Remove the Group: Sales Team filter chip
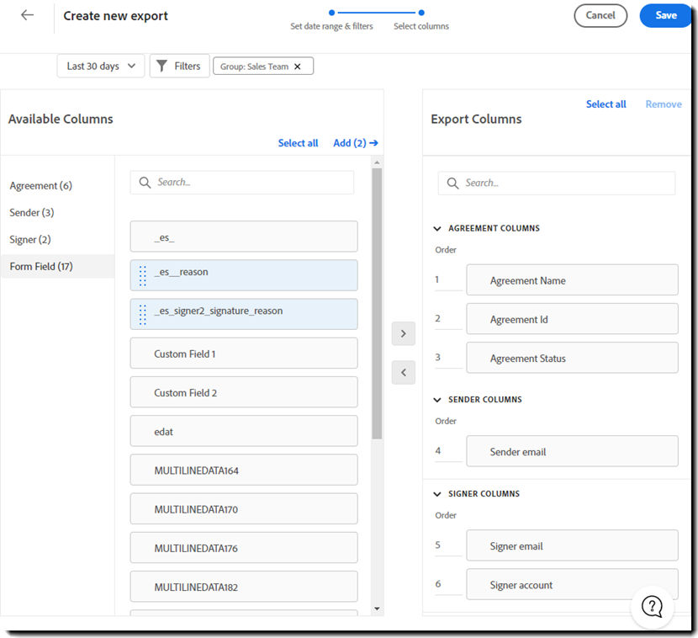The height and width of the screenshot is (638, 698). point(299,66)
